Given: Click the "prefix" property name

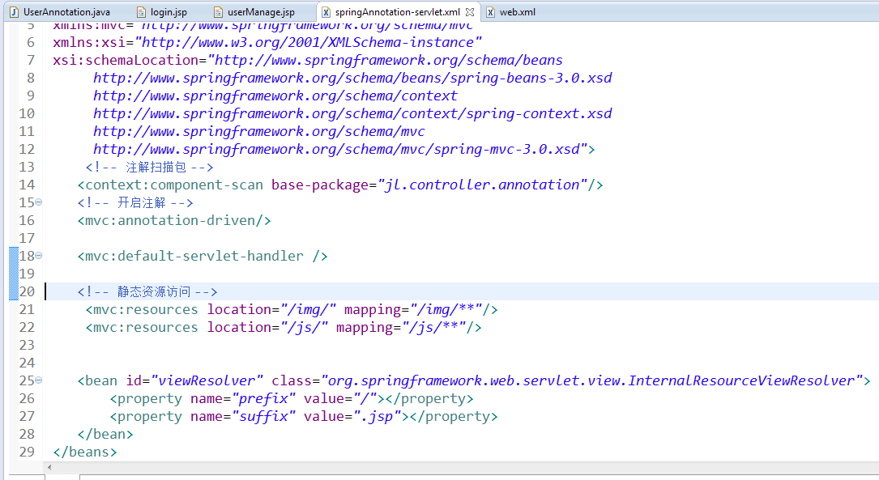Looking at the screenshot, I should [x=263, y=399].
